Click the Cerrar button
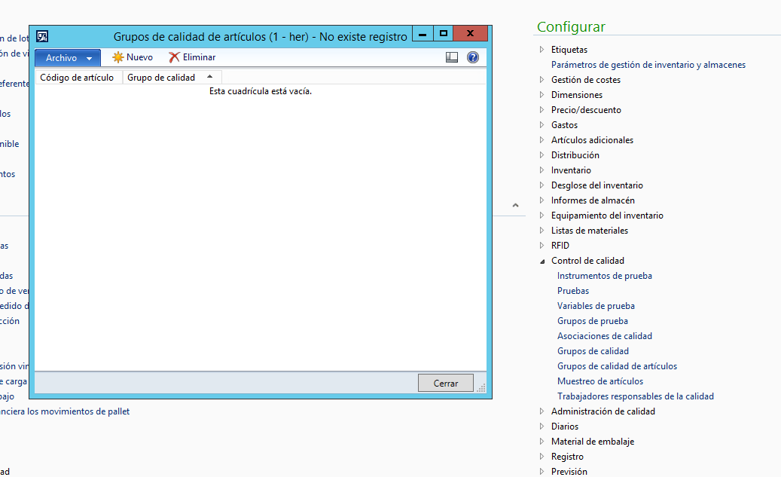Image resolution: width=781 pixels, height=477 pixels. click(x=446, y=384)
